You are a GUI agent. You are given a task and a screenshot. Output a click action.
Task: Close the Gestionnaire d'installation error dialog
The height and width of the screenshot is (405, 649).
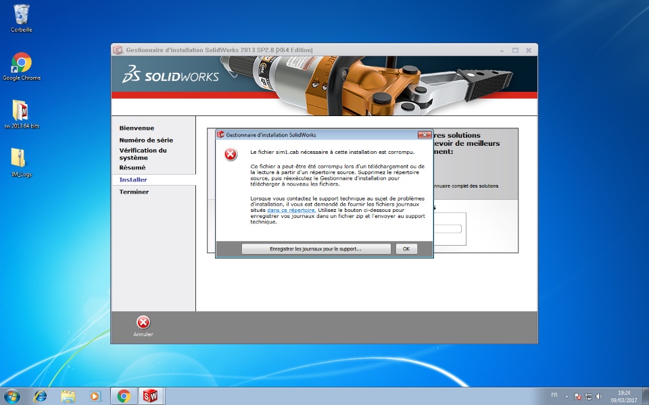click(x=425, y=135)
